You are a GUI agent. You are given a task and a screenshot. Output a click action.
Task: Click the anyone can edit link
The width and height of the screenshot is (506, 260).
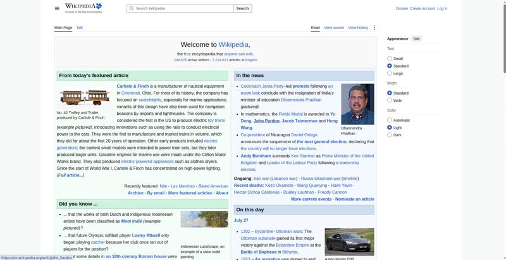click(238, 54)
